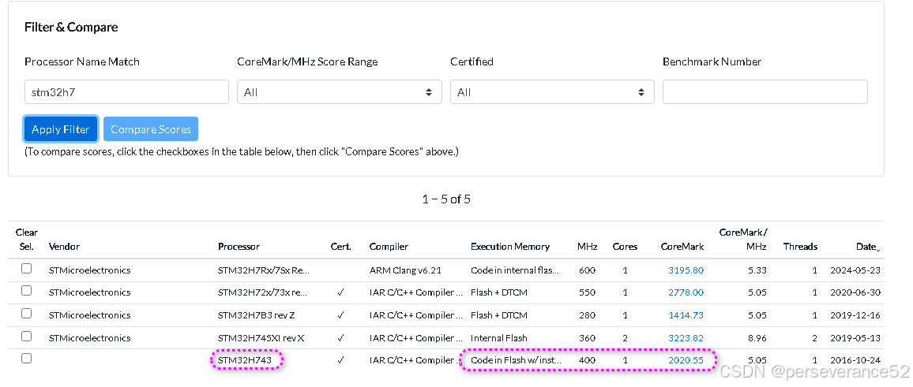Click the Code in internal flas… cell

tap(515, 270)
